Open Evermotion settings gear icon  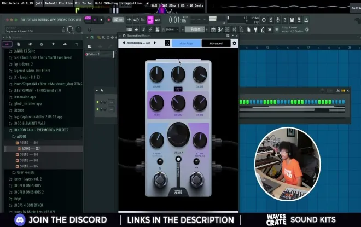coord(234,43)
